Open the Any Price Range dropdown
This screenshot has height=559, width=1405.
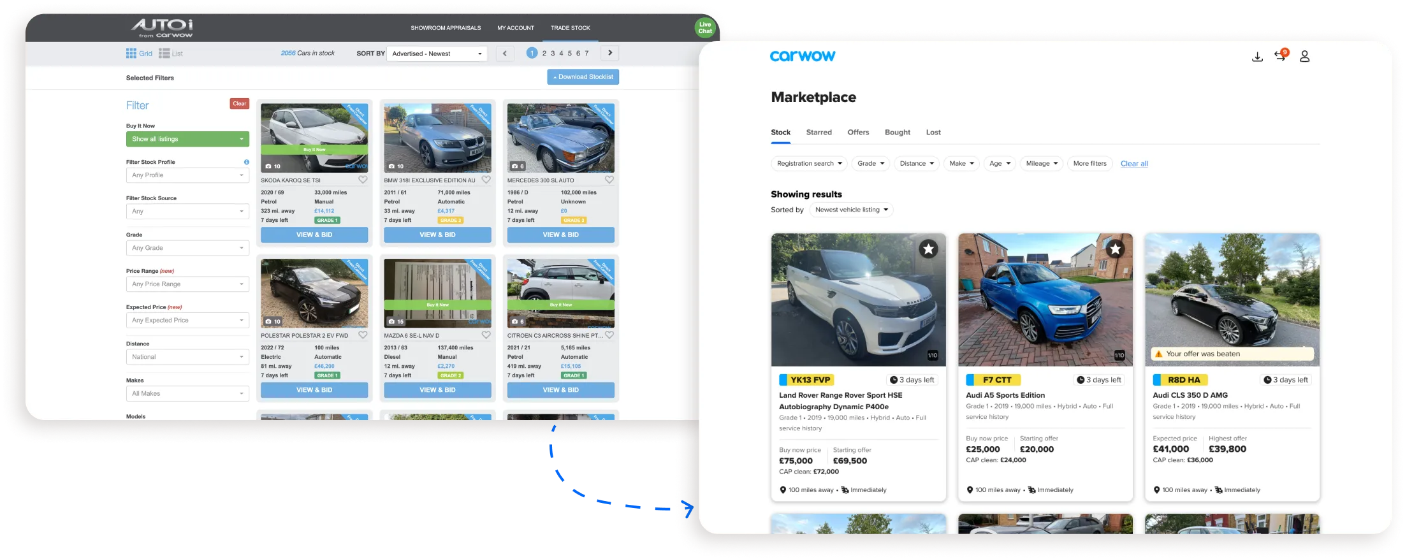click(x=187, y=284)
